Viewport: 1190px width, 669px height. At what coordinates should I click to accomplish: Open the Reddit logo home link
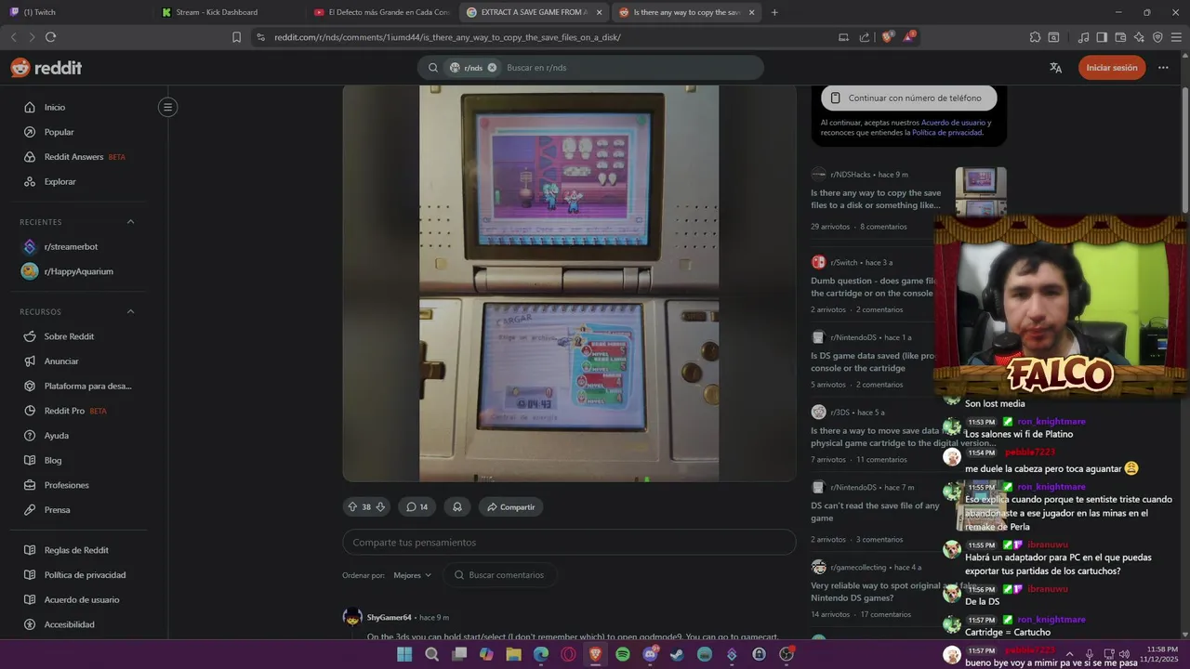coord(46,68)
